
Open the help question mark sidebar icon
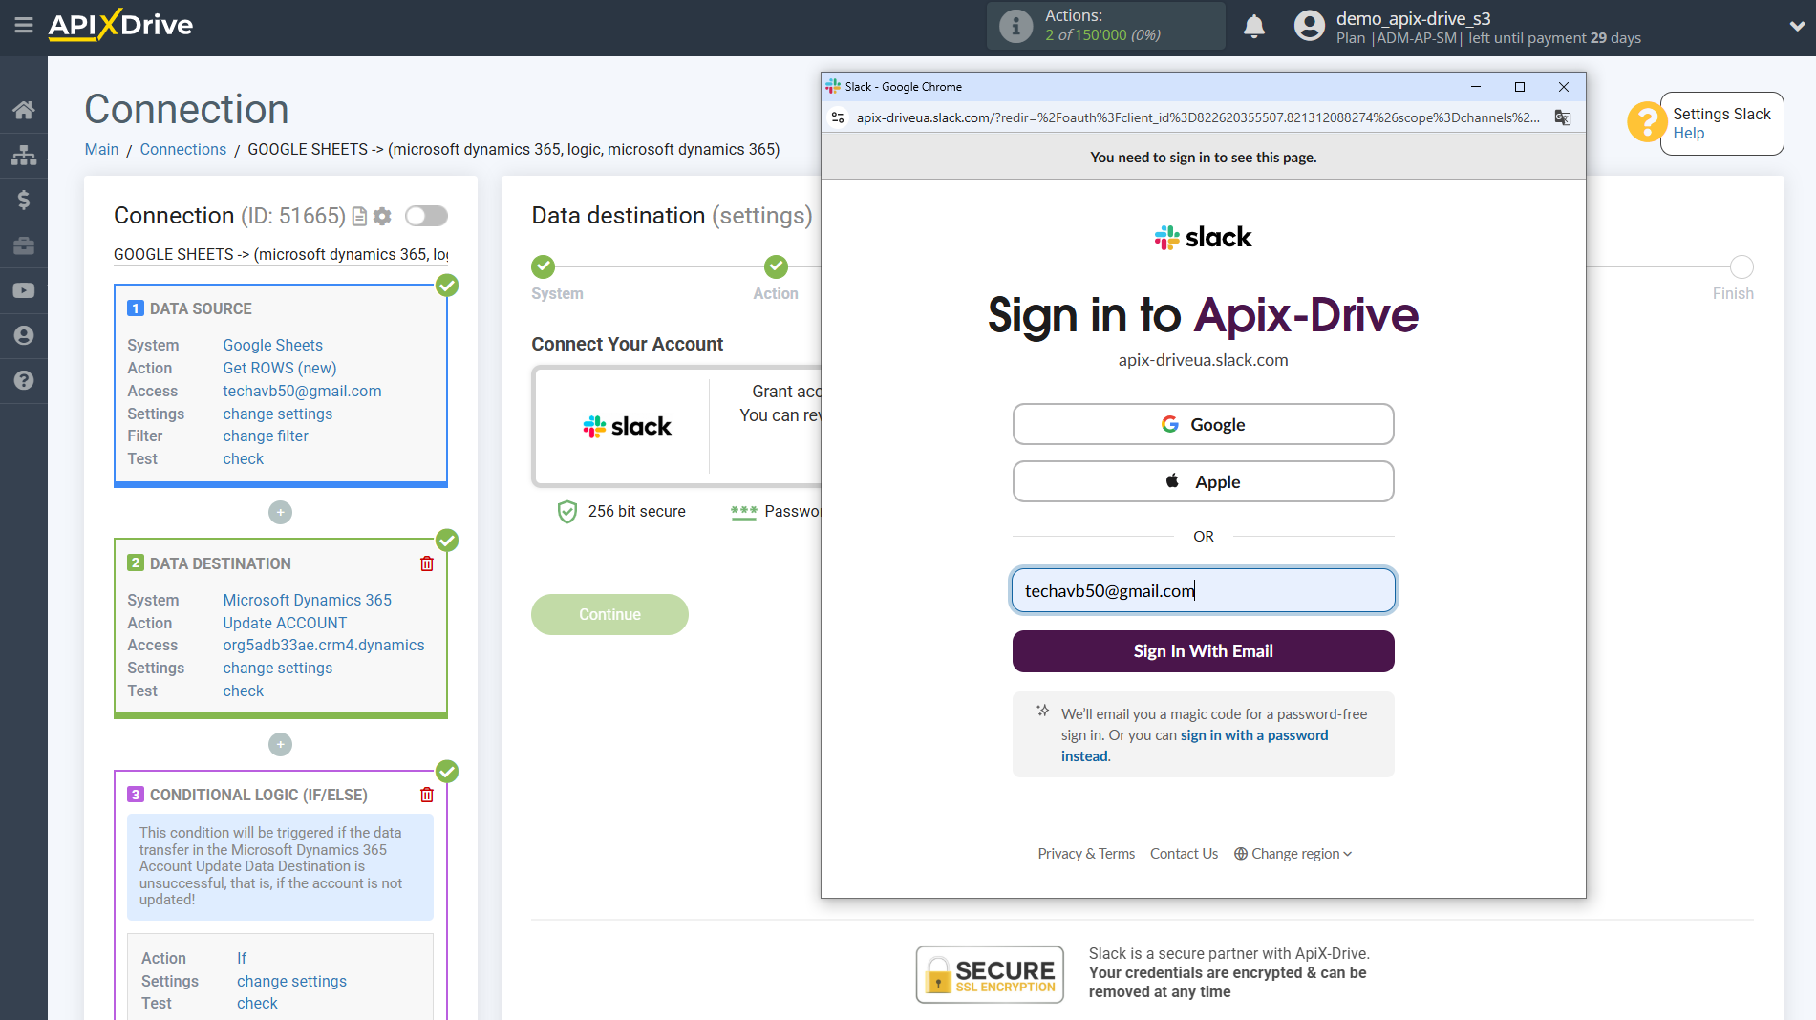click(x=24, y=380)
